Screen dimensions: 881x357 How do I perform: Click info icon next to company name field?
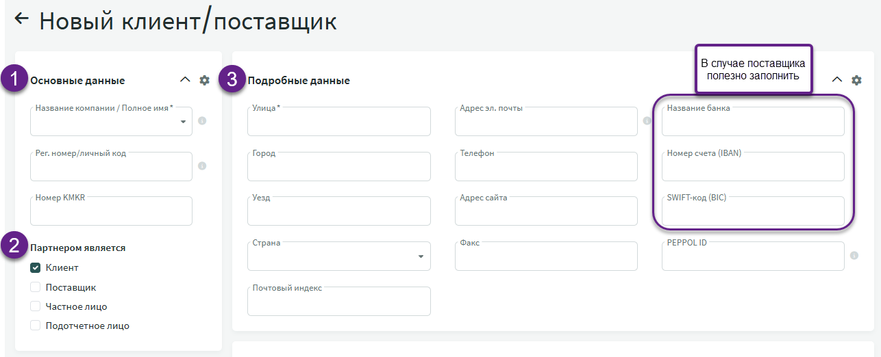[202, 121]
